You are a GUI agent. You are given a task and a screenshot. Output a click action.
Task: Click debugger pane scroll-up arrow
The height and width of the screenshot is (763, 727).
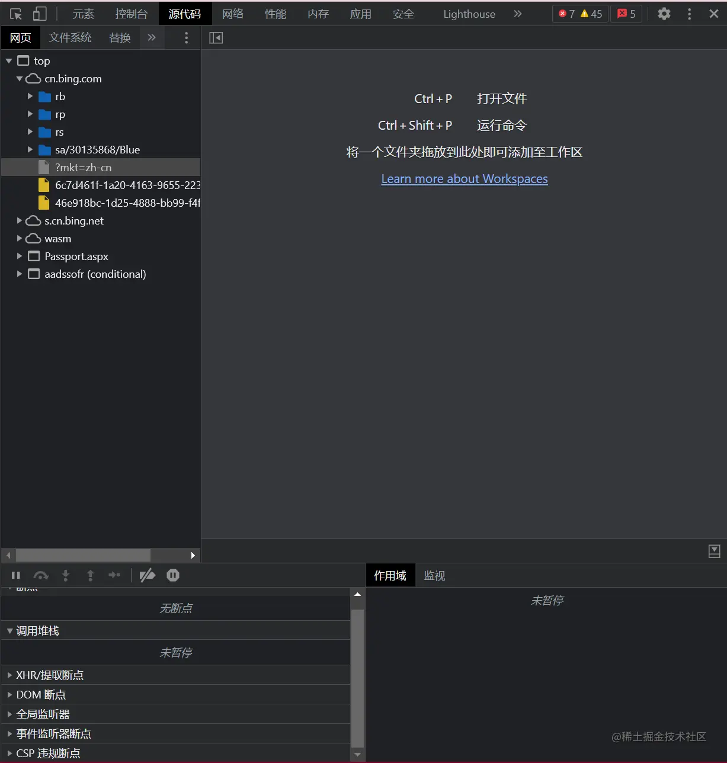pos(357,594)
